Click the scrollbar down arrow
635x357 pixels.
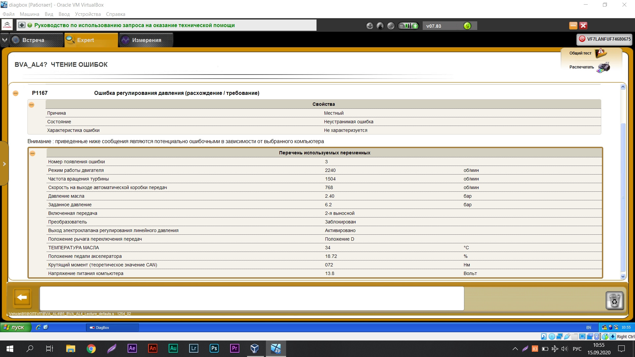[x=623, y=276]
